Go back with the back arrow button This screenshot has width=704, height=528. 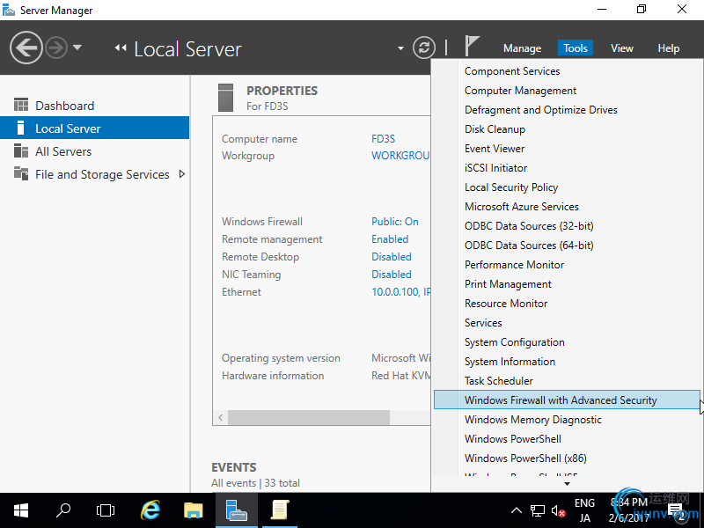point(26,48)
